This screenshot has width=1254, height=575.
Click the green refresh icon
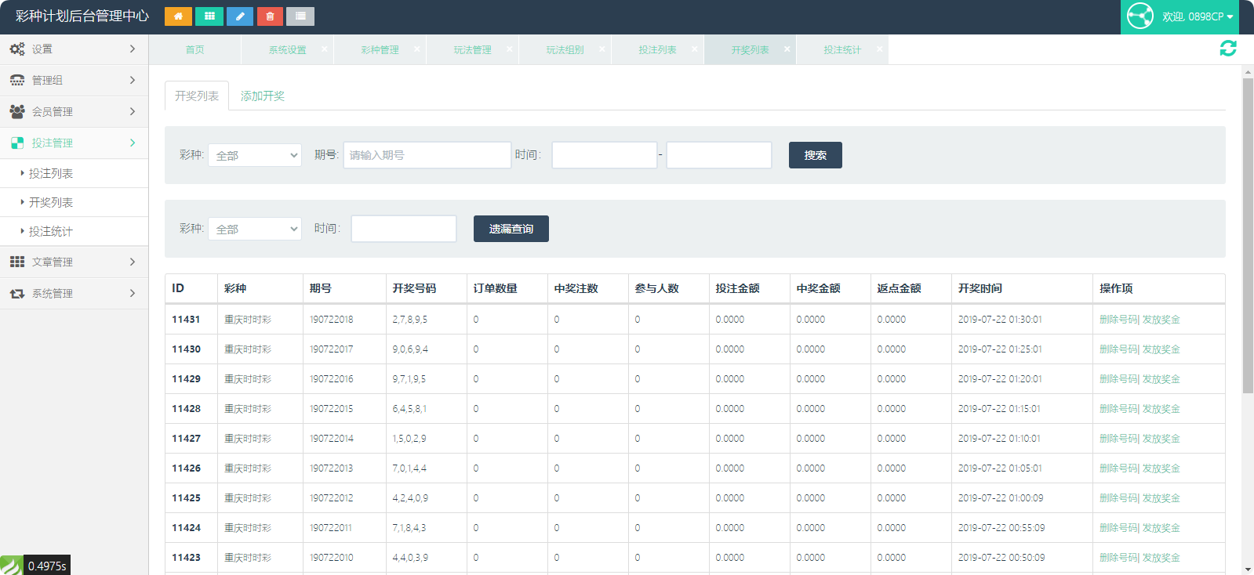1227,49
